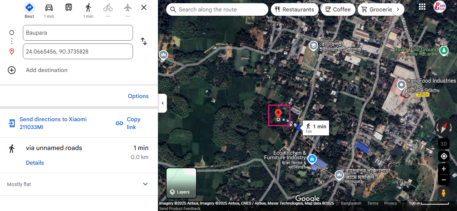Filter by Restaurants chip
The height and width of the screenshot is (211, 457).
click(295, 10)
